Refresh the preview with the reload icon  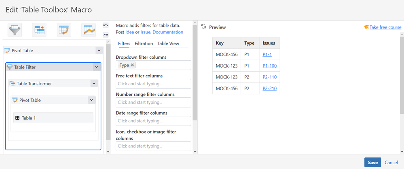click(x=204, y=27)
